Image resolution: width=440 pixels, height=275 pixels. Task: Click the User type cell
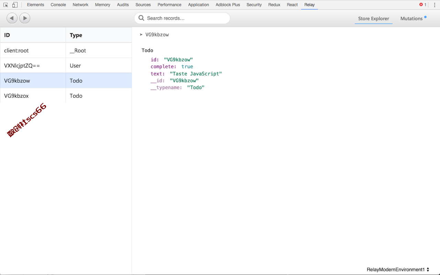(x=99, y=66)
